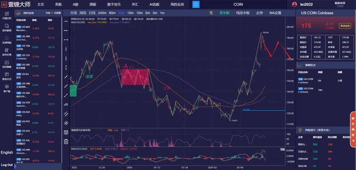The width and height of the screenshot is (356, 170).
Task: Expand the orange 展开预警 side tab
Action: tap(353, 129)
